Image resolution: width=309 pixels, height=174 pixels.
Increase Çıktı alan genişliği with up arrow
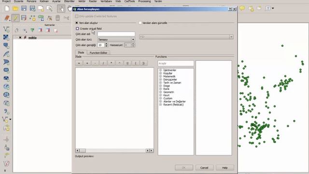pos(106,44)
